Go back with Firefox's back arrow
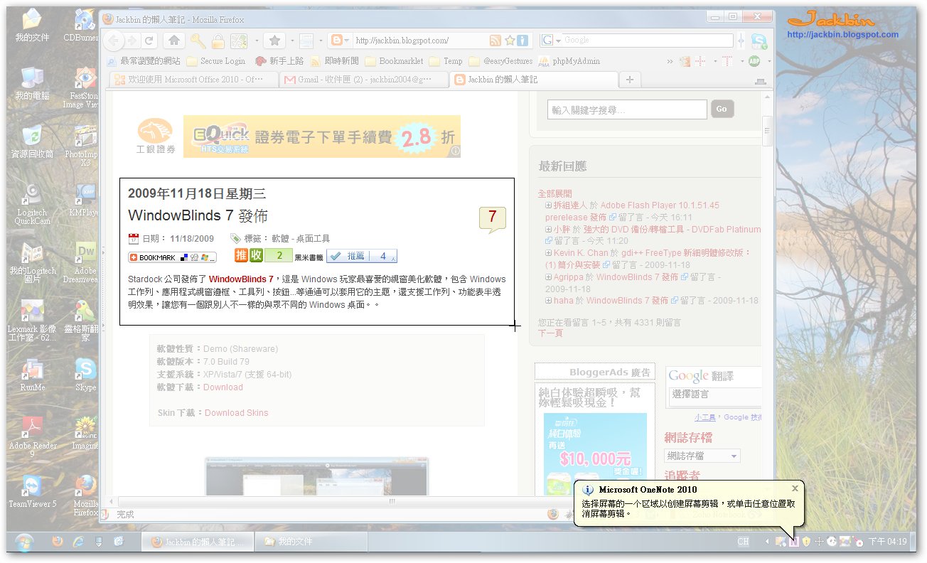The height and width of the screenshot is (563, 927). pyautogui.click(x=114, y=41)
